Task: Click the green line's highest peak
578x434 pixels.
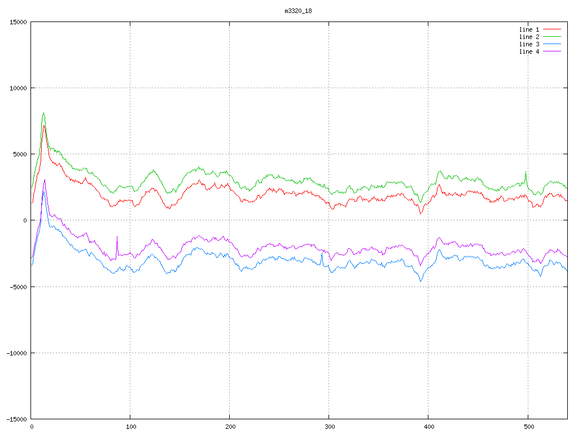Action: (x=43, y=113)
